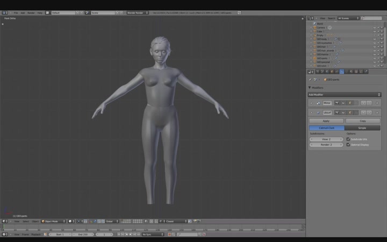Image resolution: width=387 pixels, height=242 pixels.
Task: Open the Render menu
Action: tap(31, 12)
